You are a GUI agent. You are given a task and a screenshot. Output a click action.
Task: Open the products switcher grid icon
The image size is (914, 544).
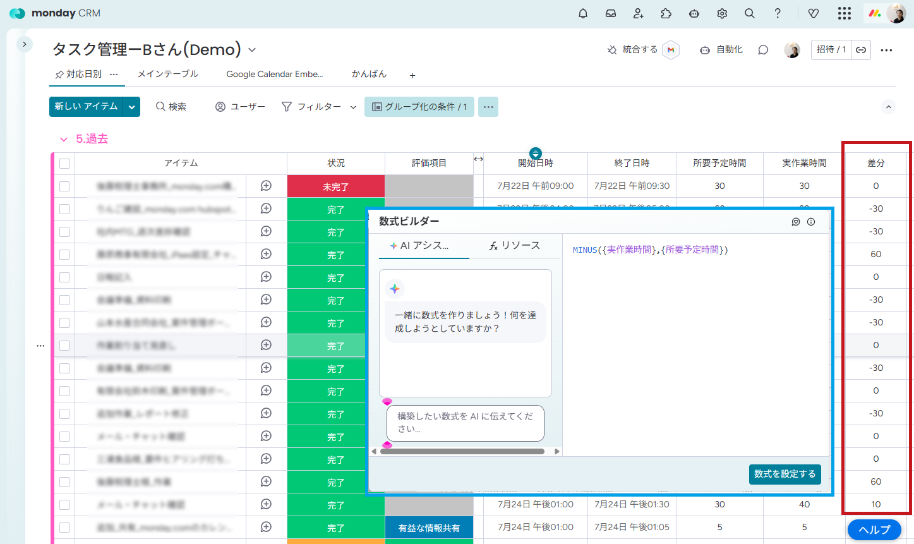(845, 13)
